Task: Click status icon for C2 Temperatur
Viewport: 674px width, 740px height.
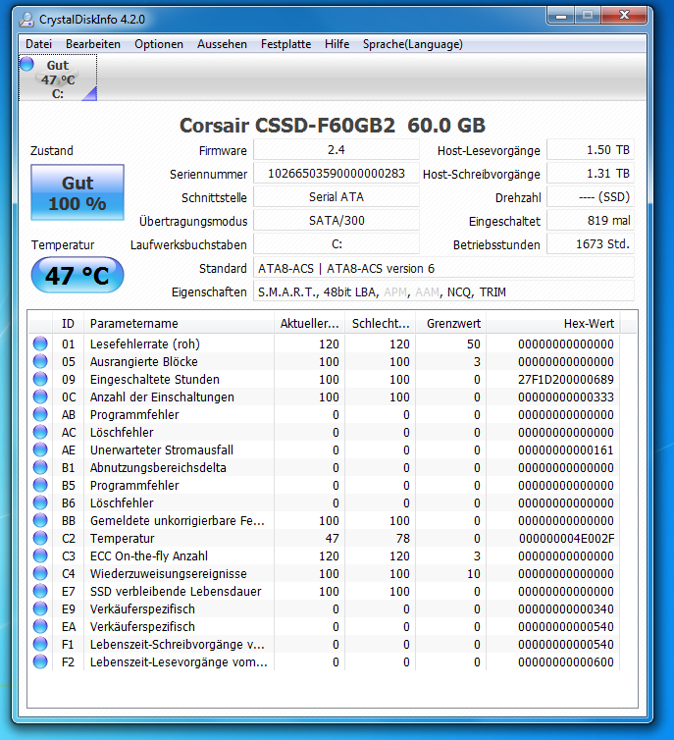Action: (x=40, y=538)
